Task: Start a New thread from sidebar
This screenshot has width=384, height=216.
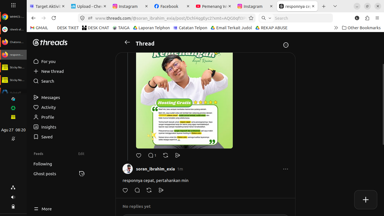Action: pos(49,71)
